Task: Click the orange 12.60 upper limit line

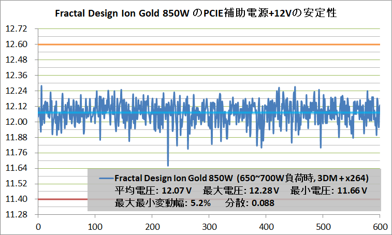Action: (209, 45)
